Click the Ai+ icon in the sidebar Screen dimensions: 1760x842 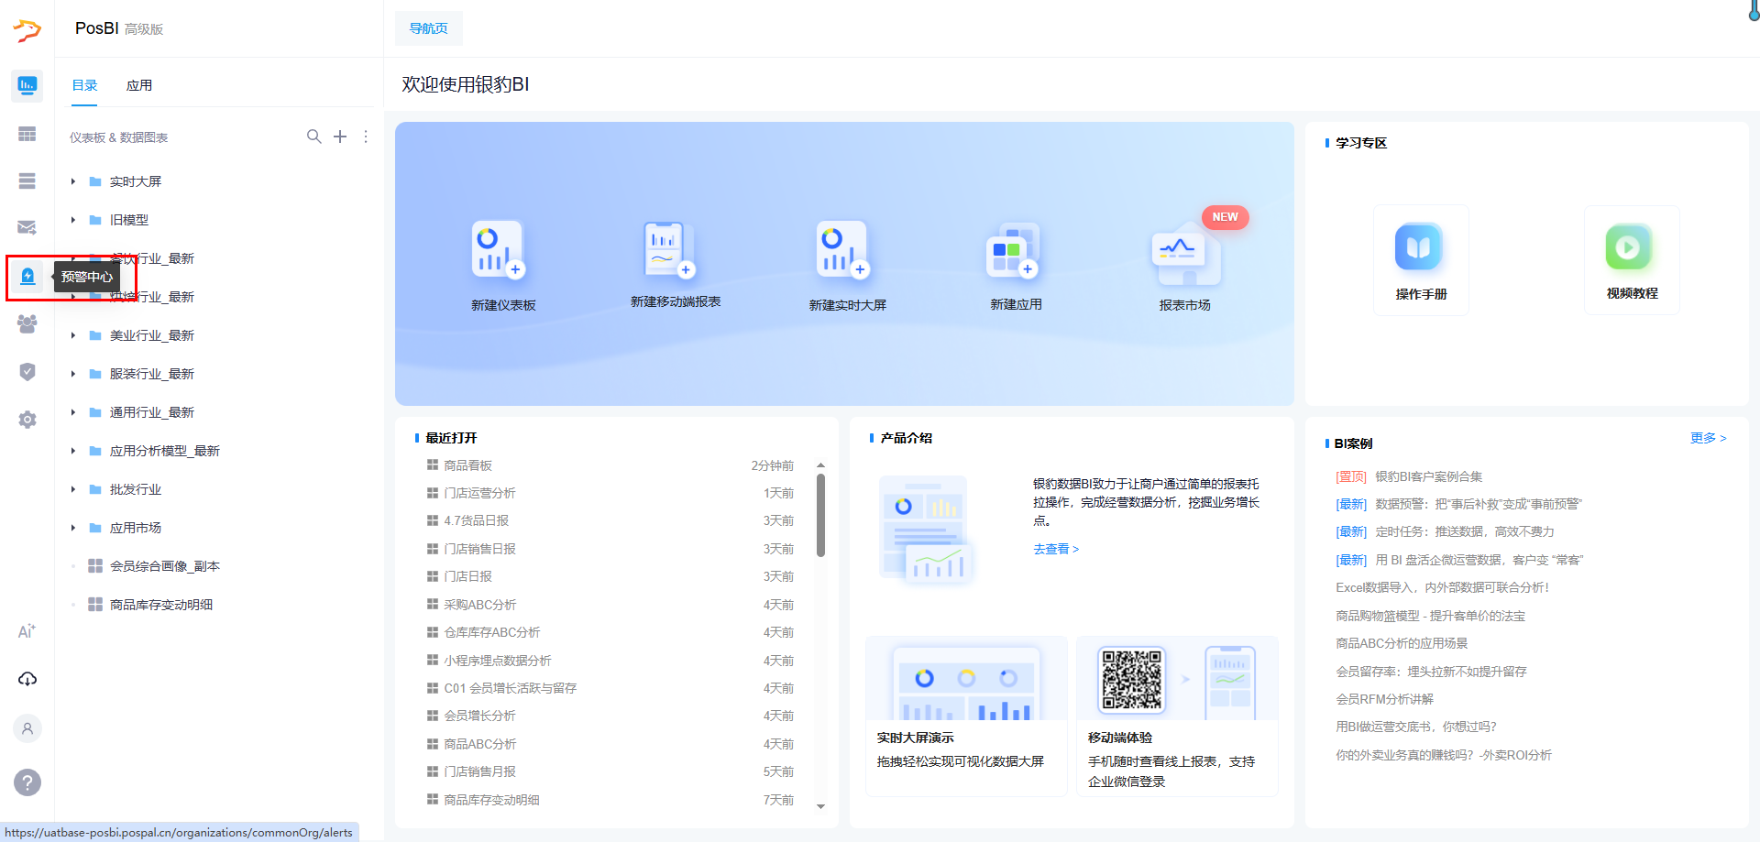tap(27, 630)
